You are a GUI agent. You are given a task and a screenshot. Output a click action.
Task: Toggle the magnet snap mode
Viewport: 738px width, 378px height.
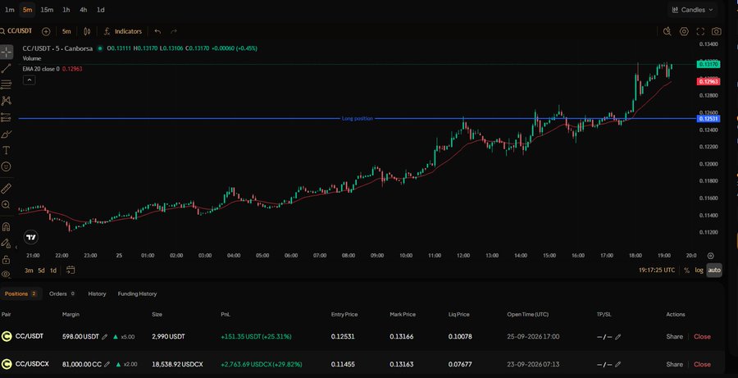pyautogui.click(x=6, y=227)
